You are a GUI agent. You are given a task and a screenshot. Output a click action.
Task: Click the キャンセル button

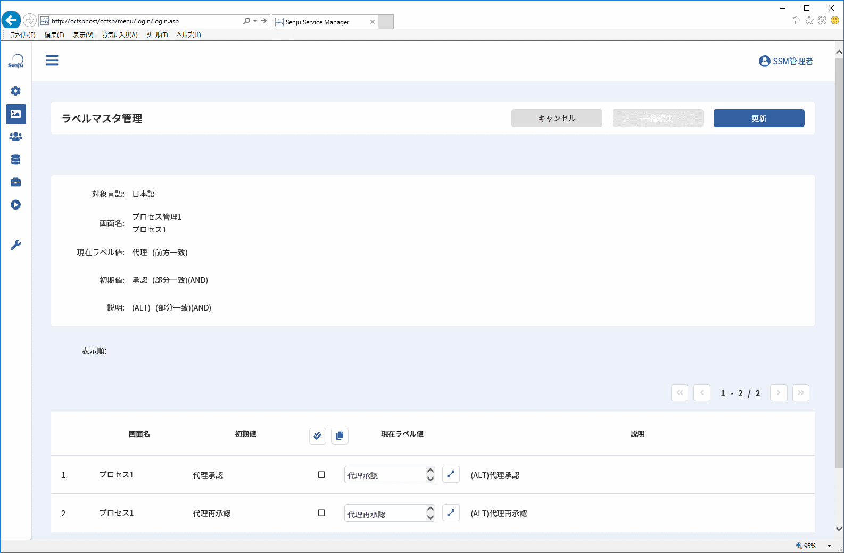557,118
